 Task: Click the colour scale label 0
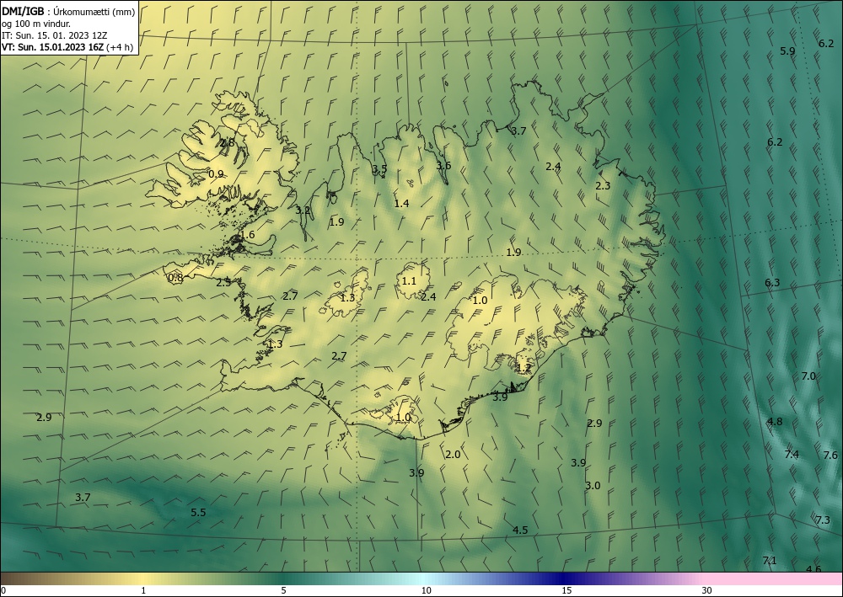click(x=3, y=590)
